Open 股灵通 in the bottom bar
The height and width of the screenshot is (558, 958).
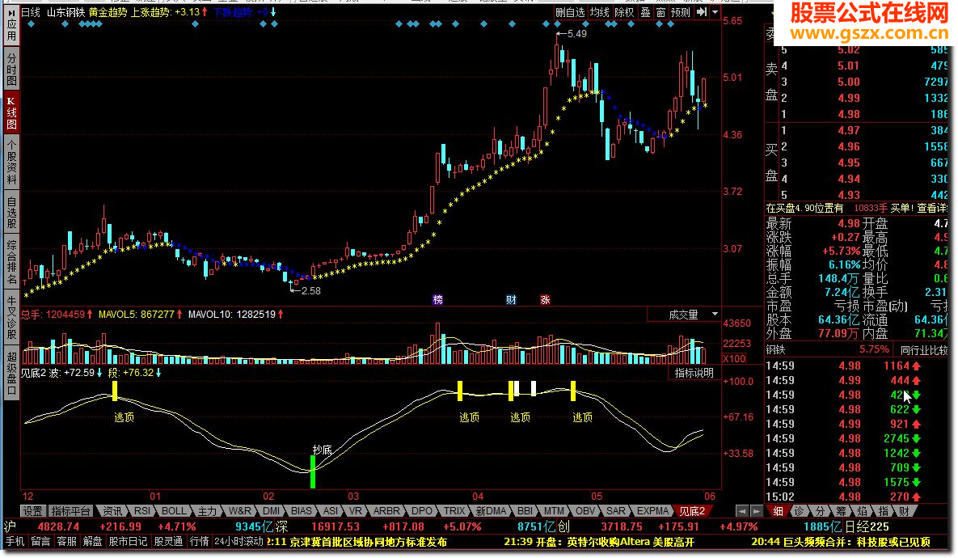click(x=168, y=542)
